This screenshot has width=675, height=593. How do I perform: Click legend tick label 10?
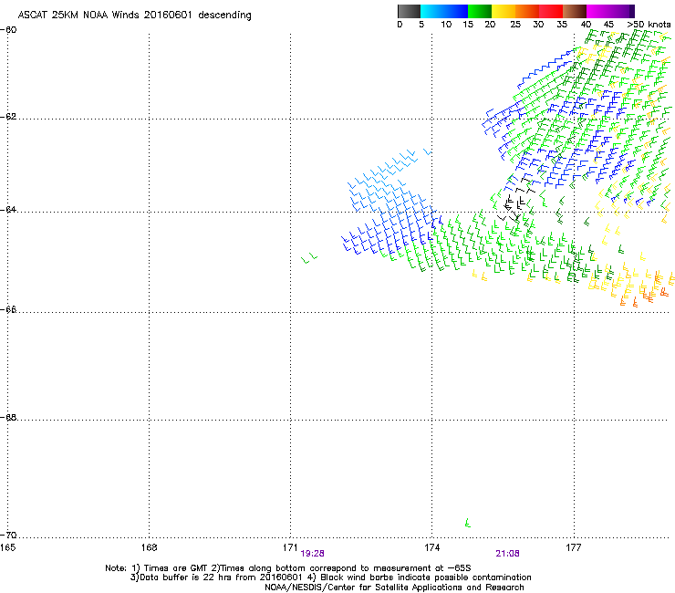(x=446, y=25)
